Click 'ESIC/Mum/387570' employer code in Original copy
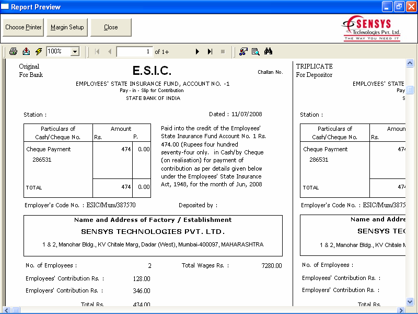 pyautogui.click(x=111, y=205)
